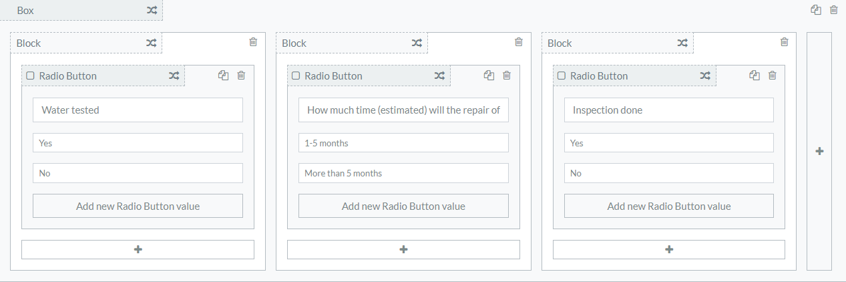Image resolution: width=846 pixels, height=282 pixels.
Task: Toggle checkbox on Water tested Radio Button header
Action: click(30, 76)
